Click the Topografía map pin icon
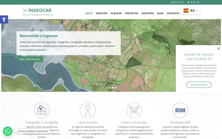Viewport: 222px width, 139px height. coord(42,110)
